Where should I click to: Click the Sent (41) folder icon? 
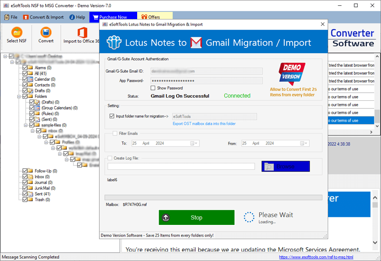coord(31,194)
